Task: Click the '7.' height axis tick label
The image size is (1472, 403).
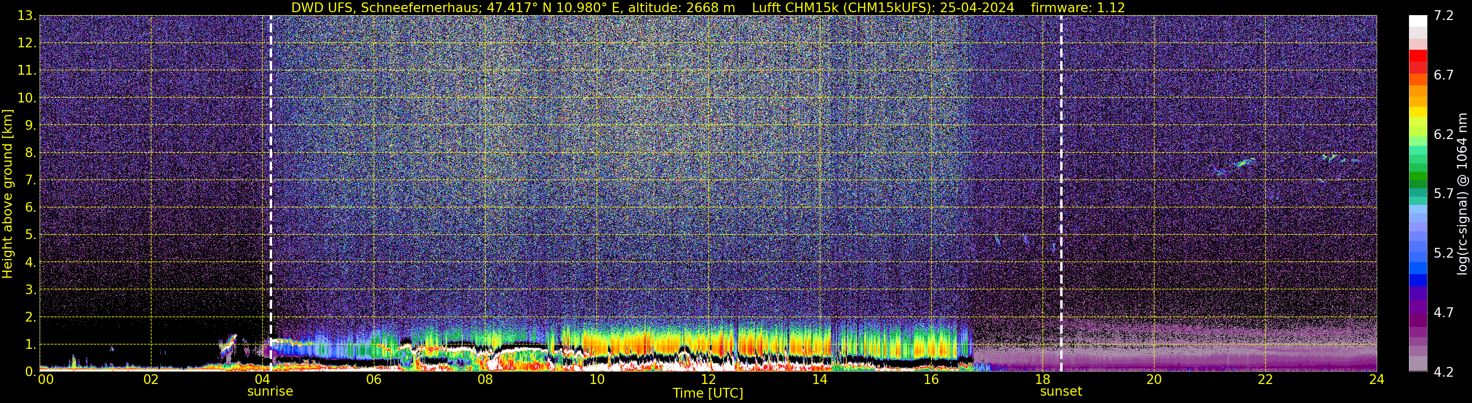Action: 30,181
